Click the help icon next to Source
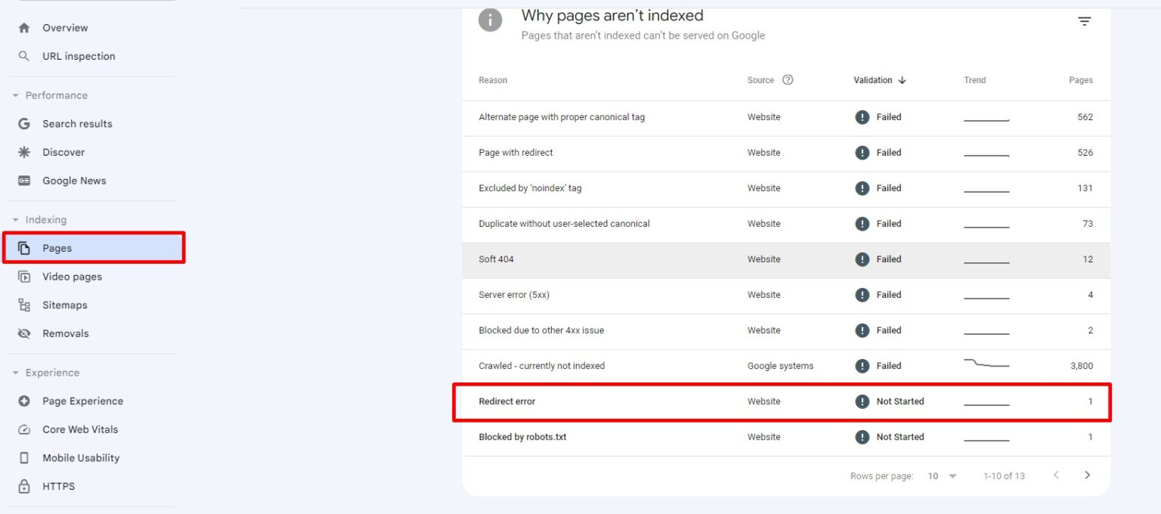1161x514 pixels. point(787,80)
